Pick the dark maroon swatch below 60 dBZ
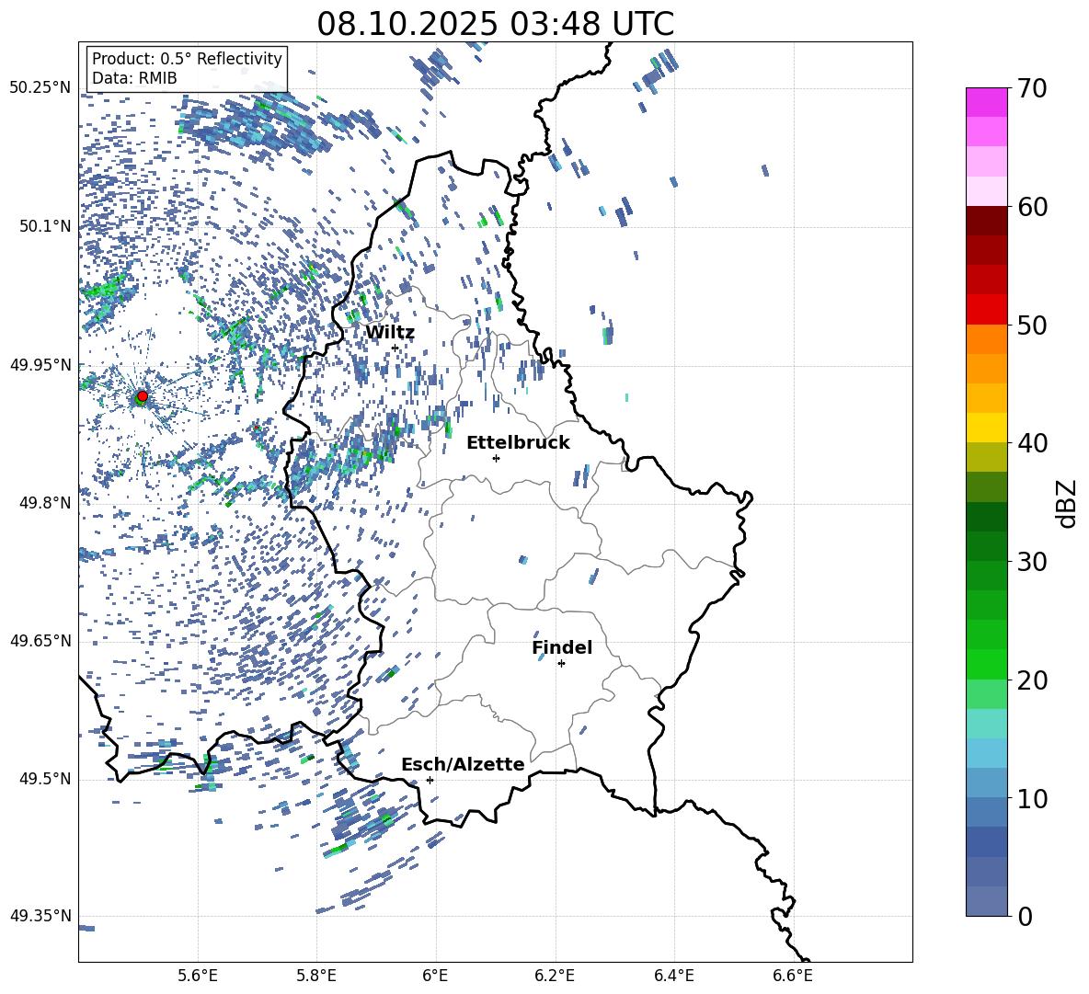 point(987,221)
